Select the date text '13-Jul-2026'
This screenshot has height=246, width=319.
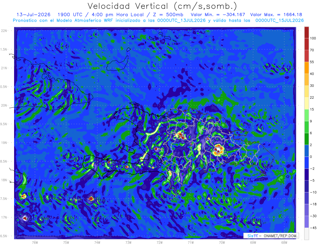click(33, 15)
